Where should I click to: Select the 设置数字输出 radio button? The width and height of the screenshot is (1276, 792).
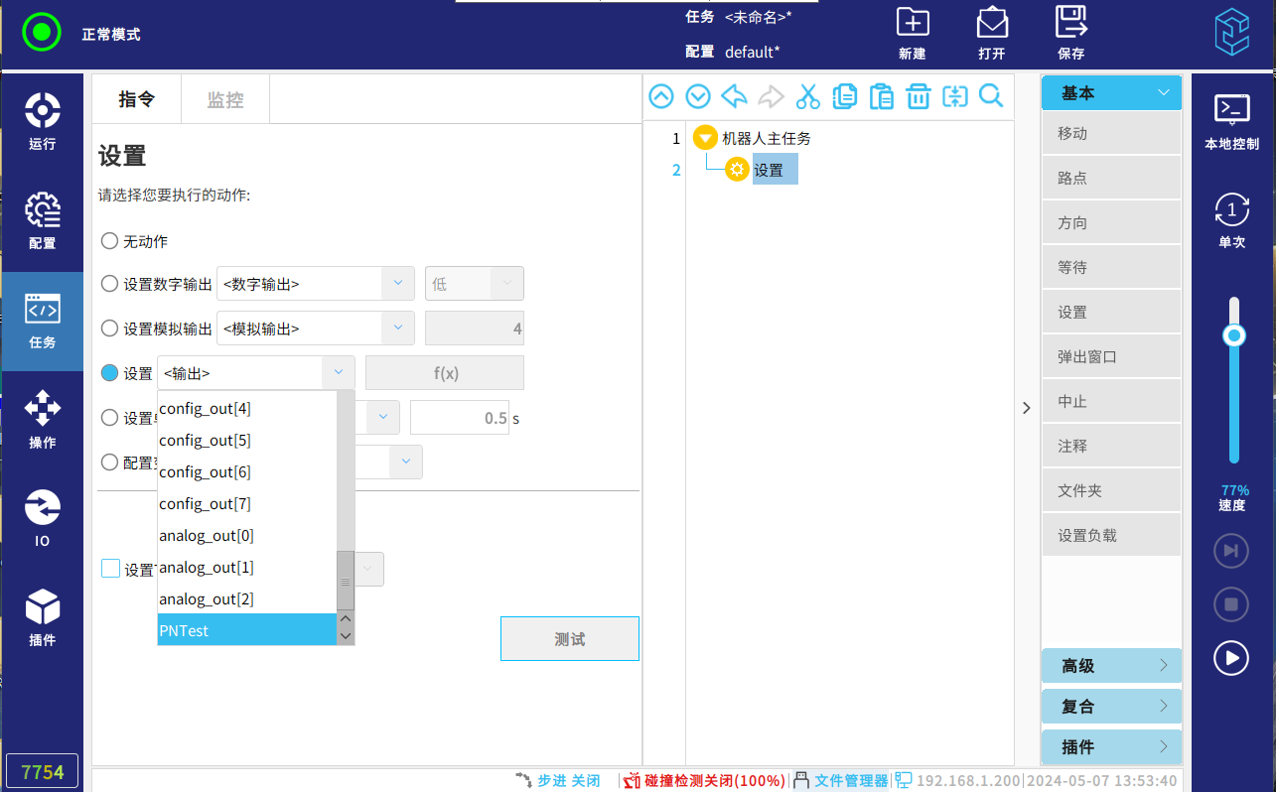click(x=110, y=284)
